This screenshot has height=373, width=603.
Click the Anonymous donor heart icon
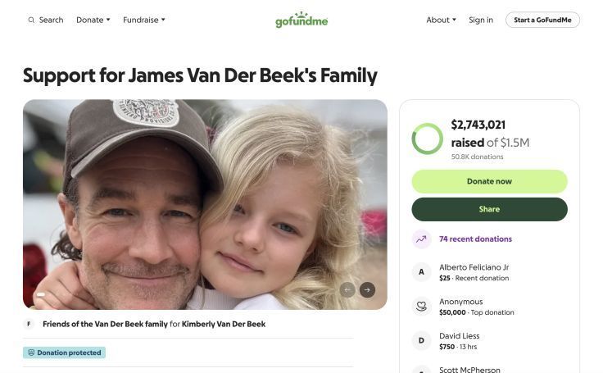[421, 307]
